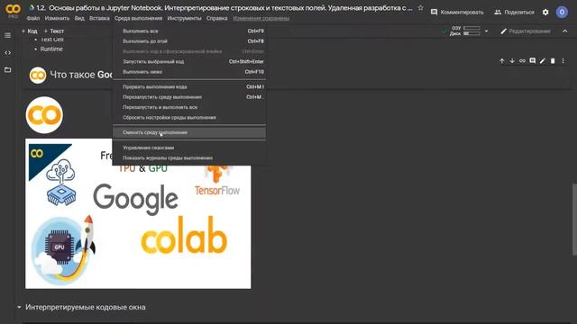Click the Комментировать button
The height and width of the screenshot is (324, 577).
click(x=457, y=12)
